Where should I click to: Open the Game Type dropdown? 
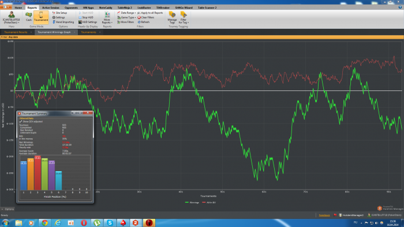(x=126, y=17)
